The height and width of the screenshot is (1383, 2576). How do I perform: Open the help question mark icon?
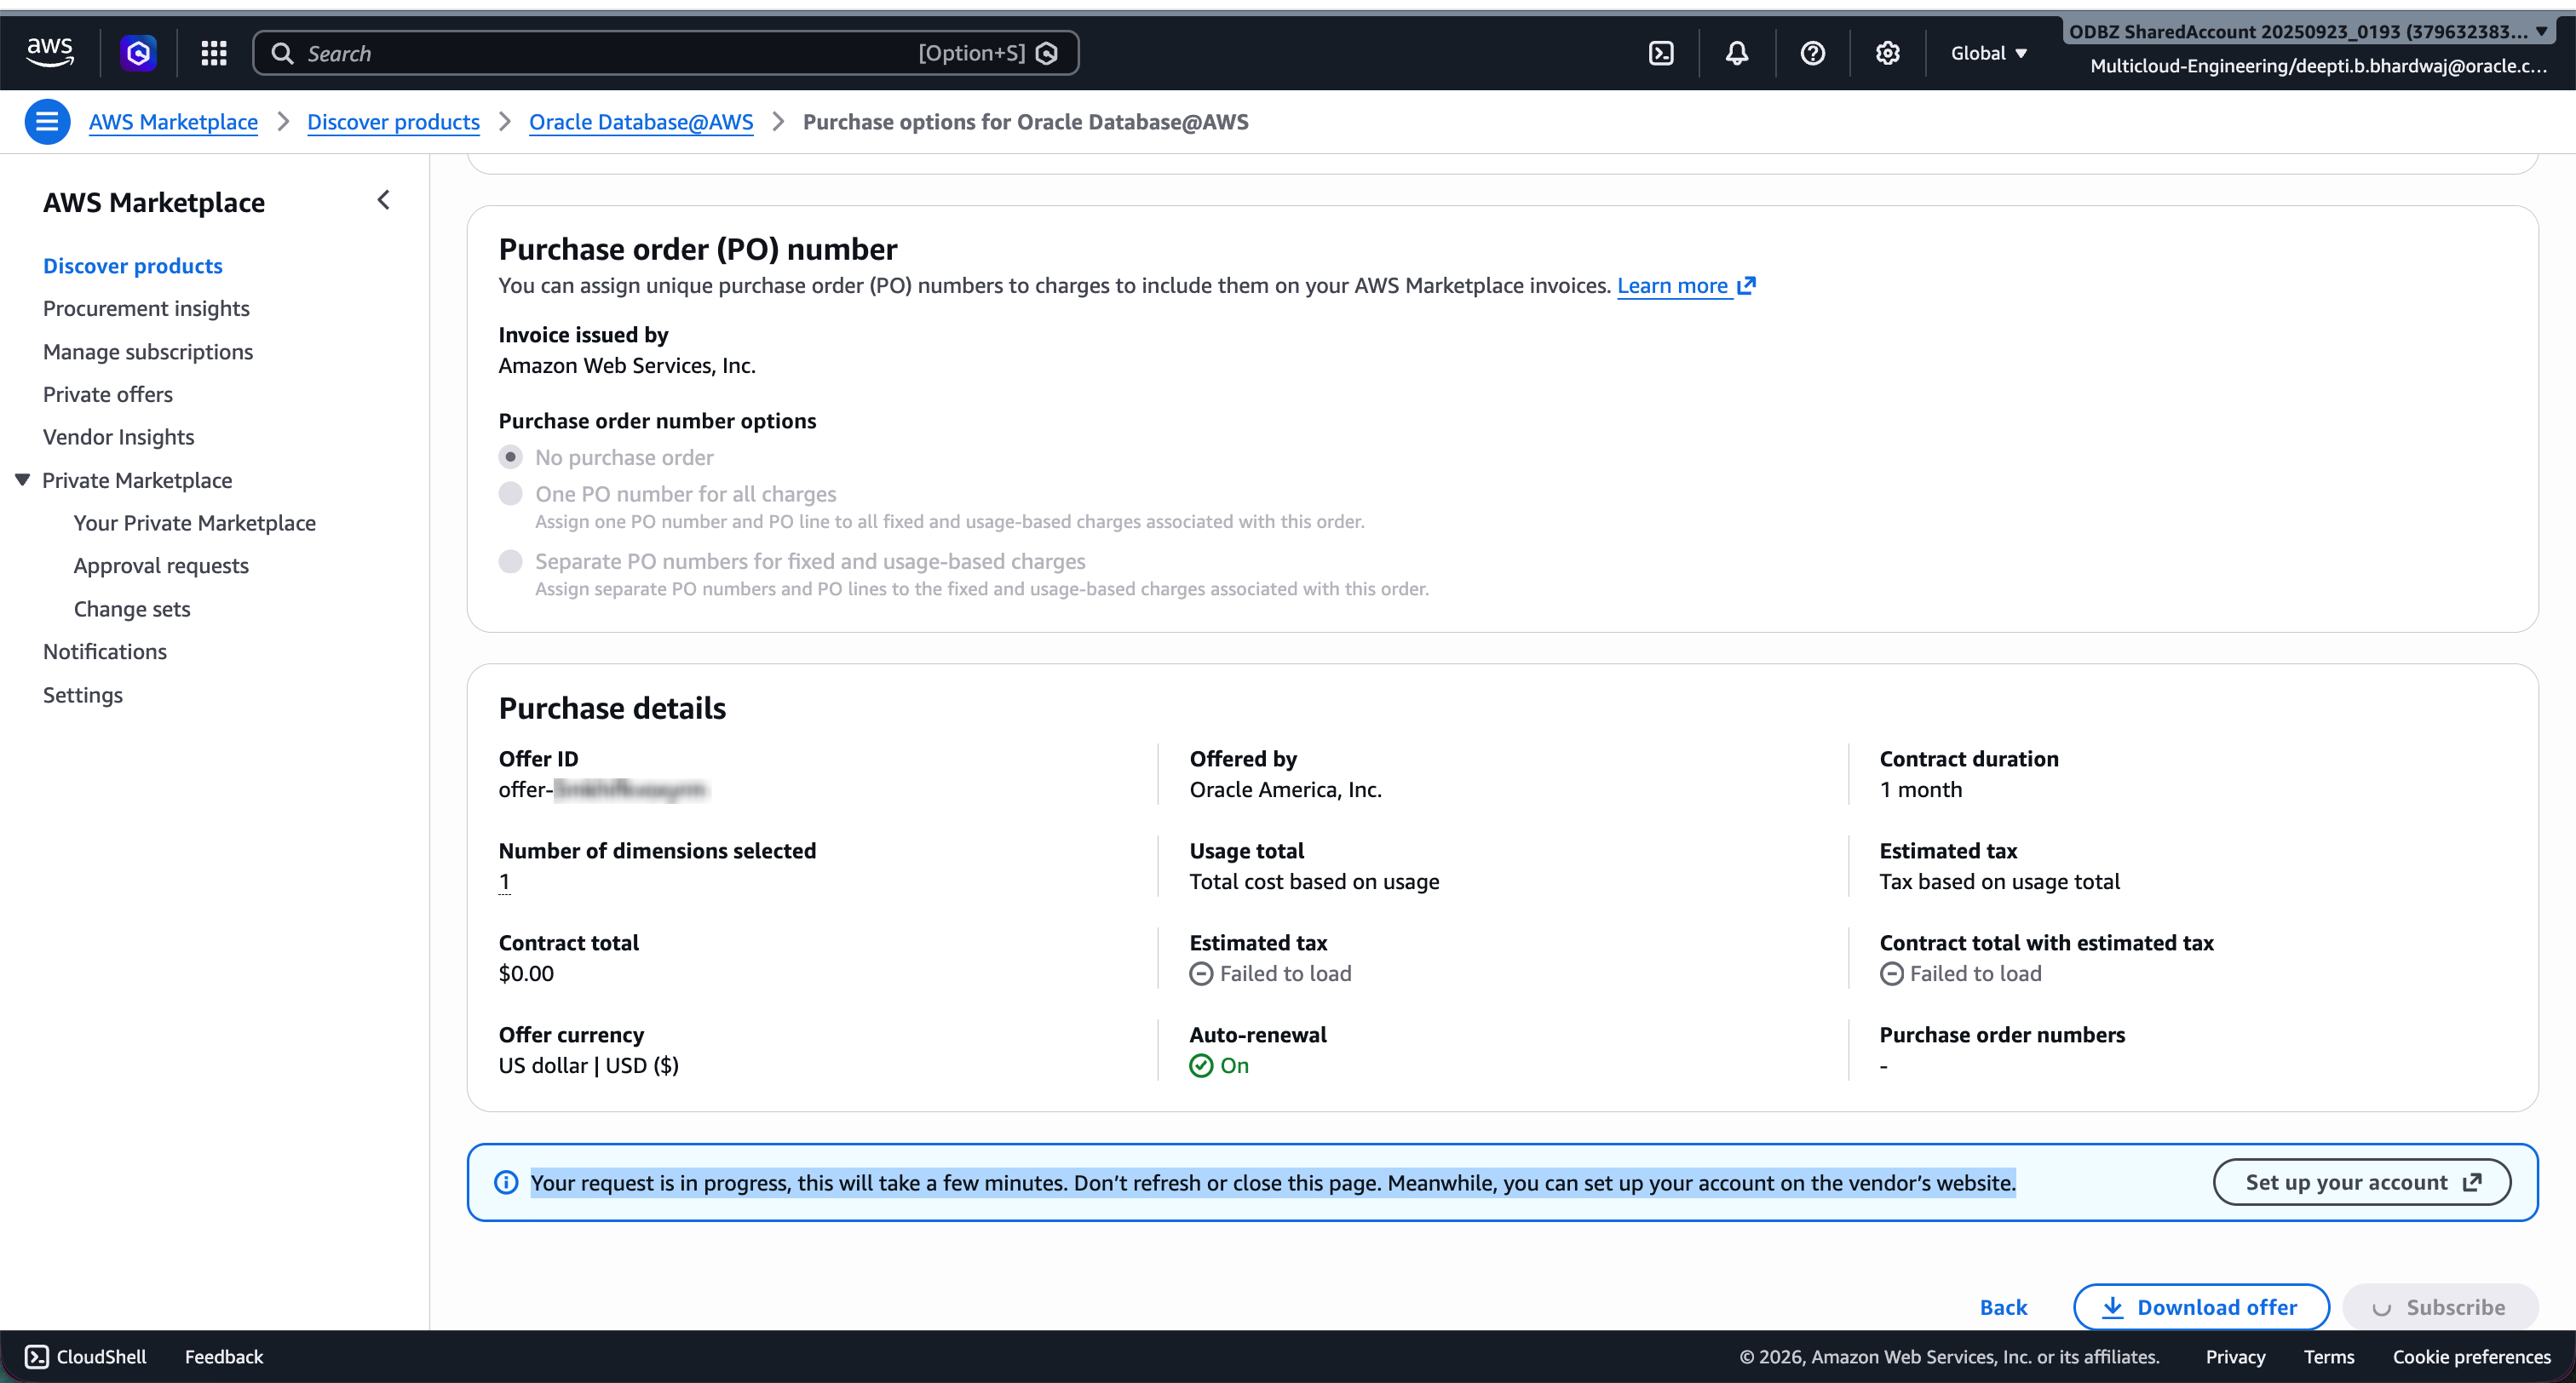point(1812,53)
